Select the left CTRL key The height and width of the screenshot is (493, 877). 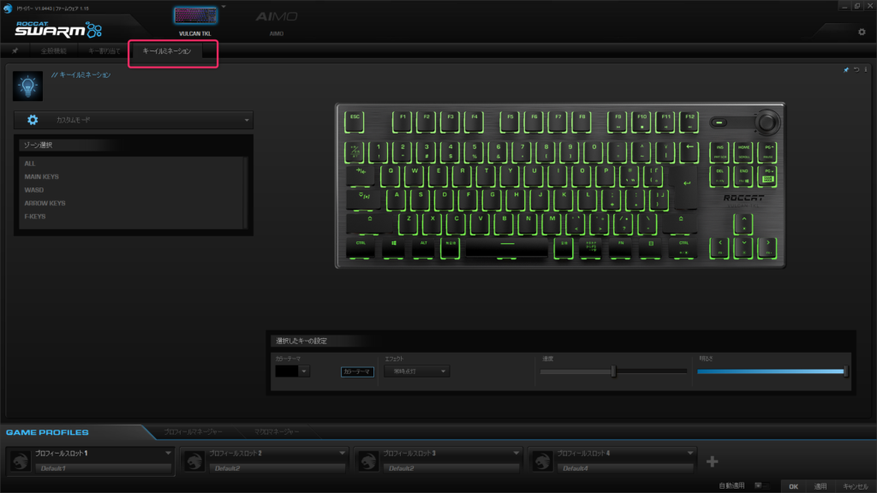(x=361, y=247)
